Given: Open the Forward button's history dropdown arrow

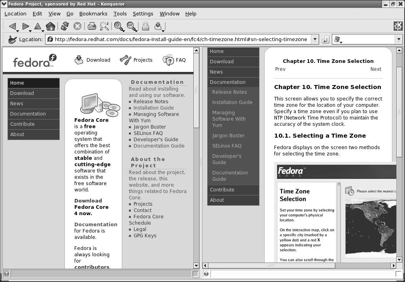Looking at the screenshot, I should 30,31.
